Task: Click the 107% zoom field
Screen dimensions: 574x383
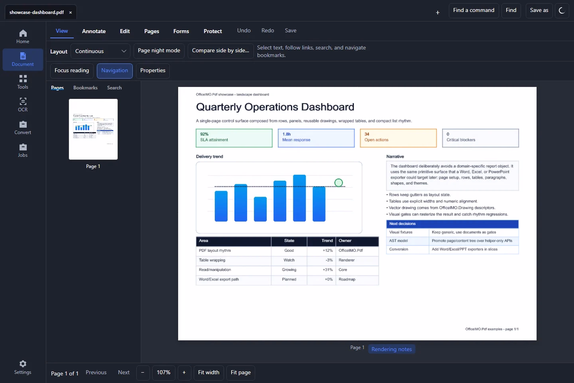Action: pos(163,373)
